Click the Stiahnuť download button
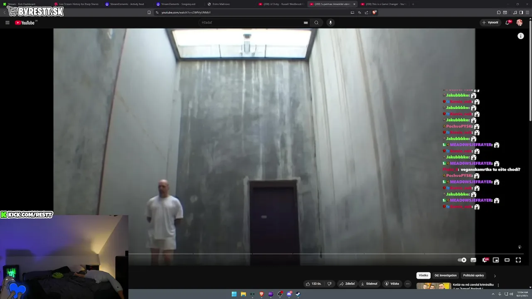This screenshot has width=532, height=299. click(x=369, y=284)
